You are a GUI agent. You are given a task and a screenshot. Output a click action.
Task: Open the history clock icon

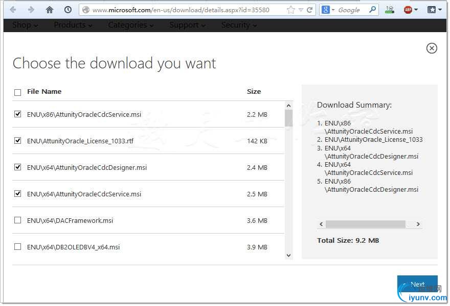[x=67, y=10]
